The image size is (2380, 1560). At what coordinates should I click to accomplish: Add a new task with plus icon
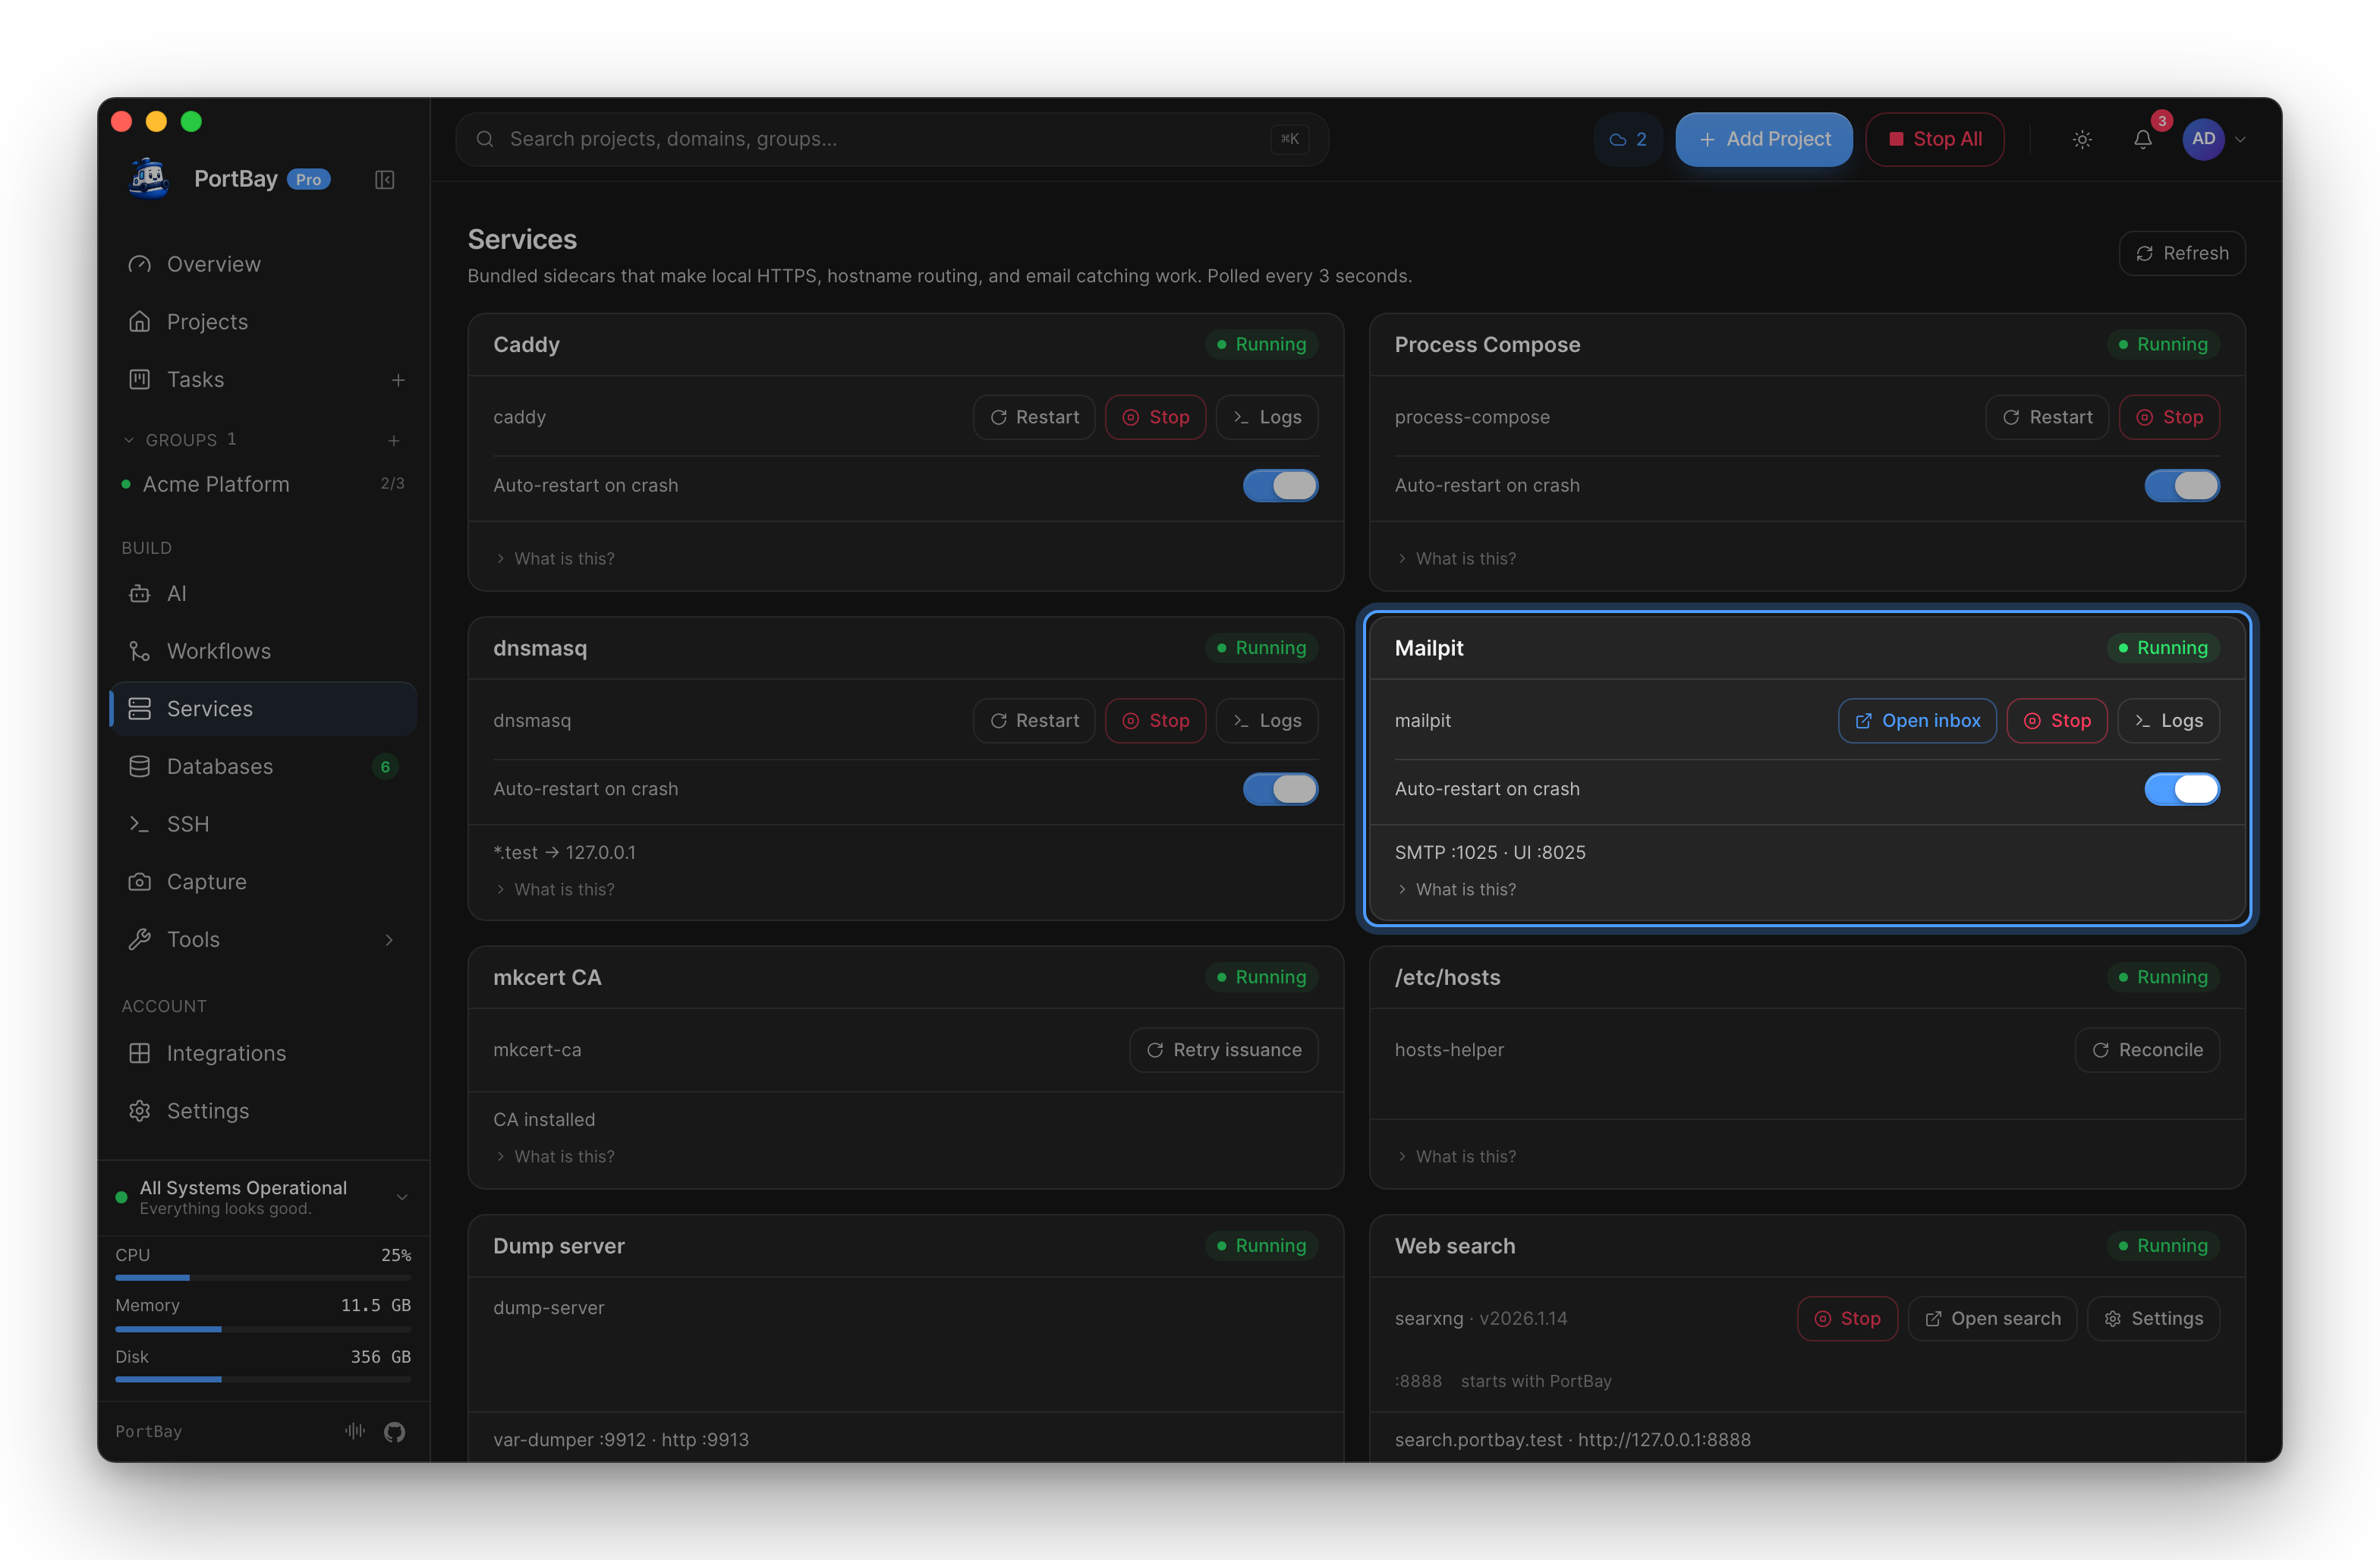[398, 380]
